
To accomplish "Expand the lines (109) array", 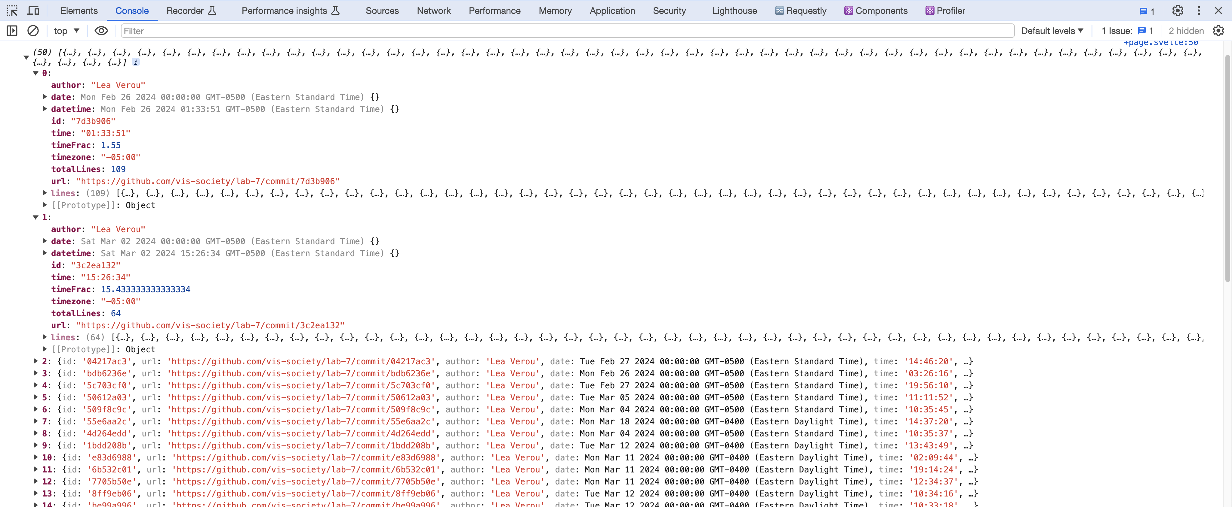I will click(45, 193).
